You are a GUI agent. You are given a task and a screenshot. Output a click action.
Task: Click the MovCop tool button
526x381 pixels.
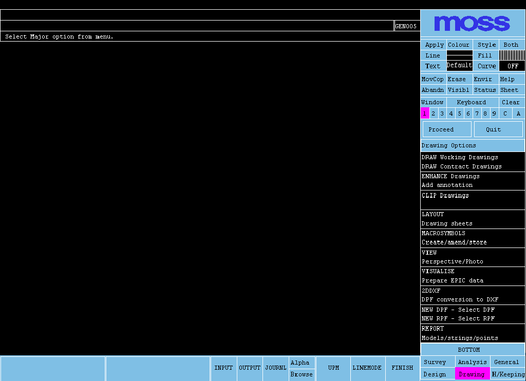(433, 79)
